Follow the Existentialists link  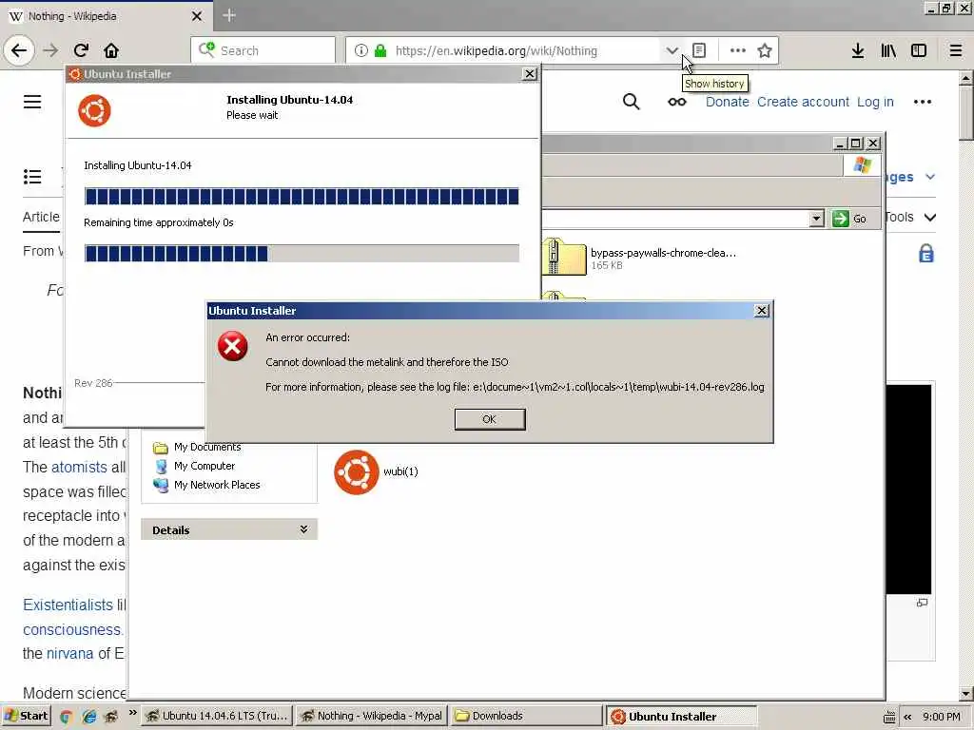[68, 605]
